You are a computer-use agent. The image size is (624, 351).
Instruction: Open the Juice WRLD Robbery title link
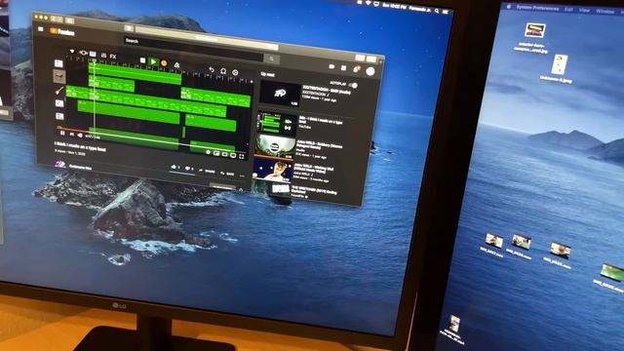point(319,145)
